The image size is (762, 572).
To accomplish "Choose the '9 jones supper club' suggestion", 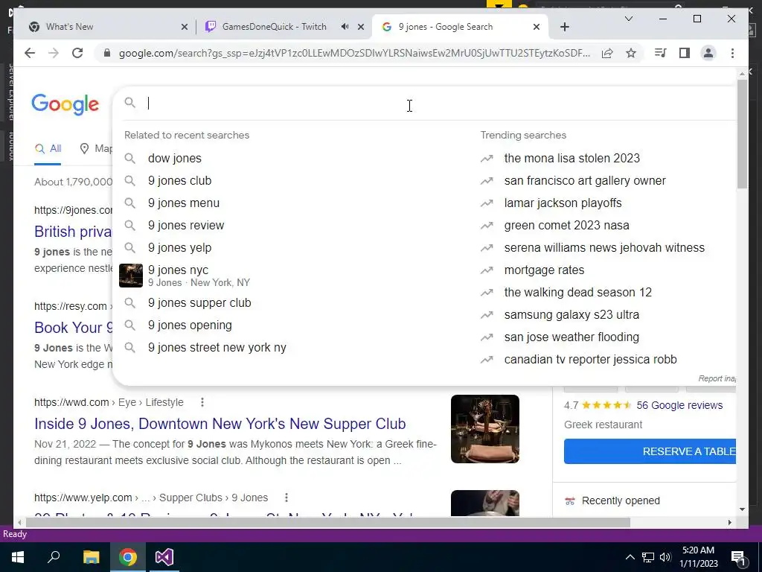I will click(199, 302).
